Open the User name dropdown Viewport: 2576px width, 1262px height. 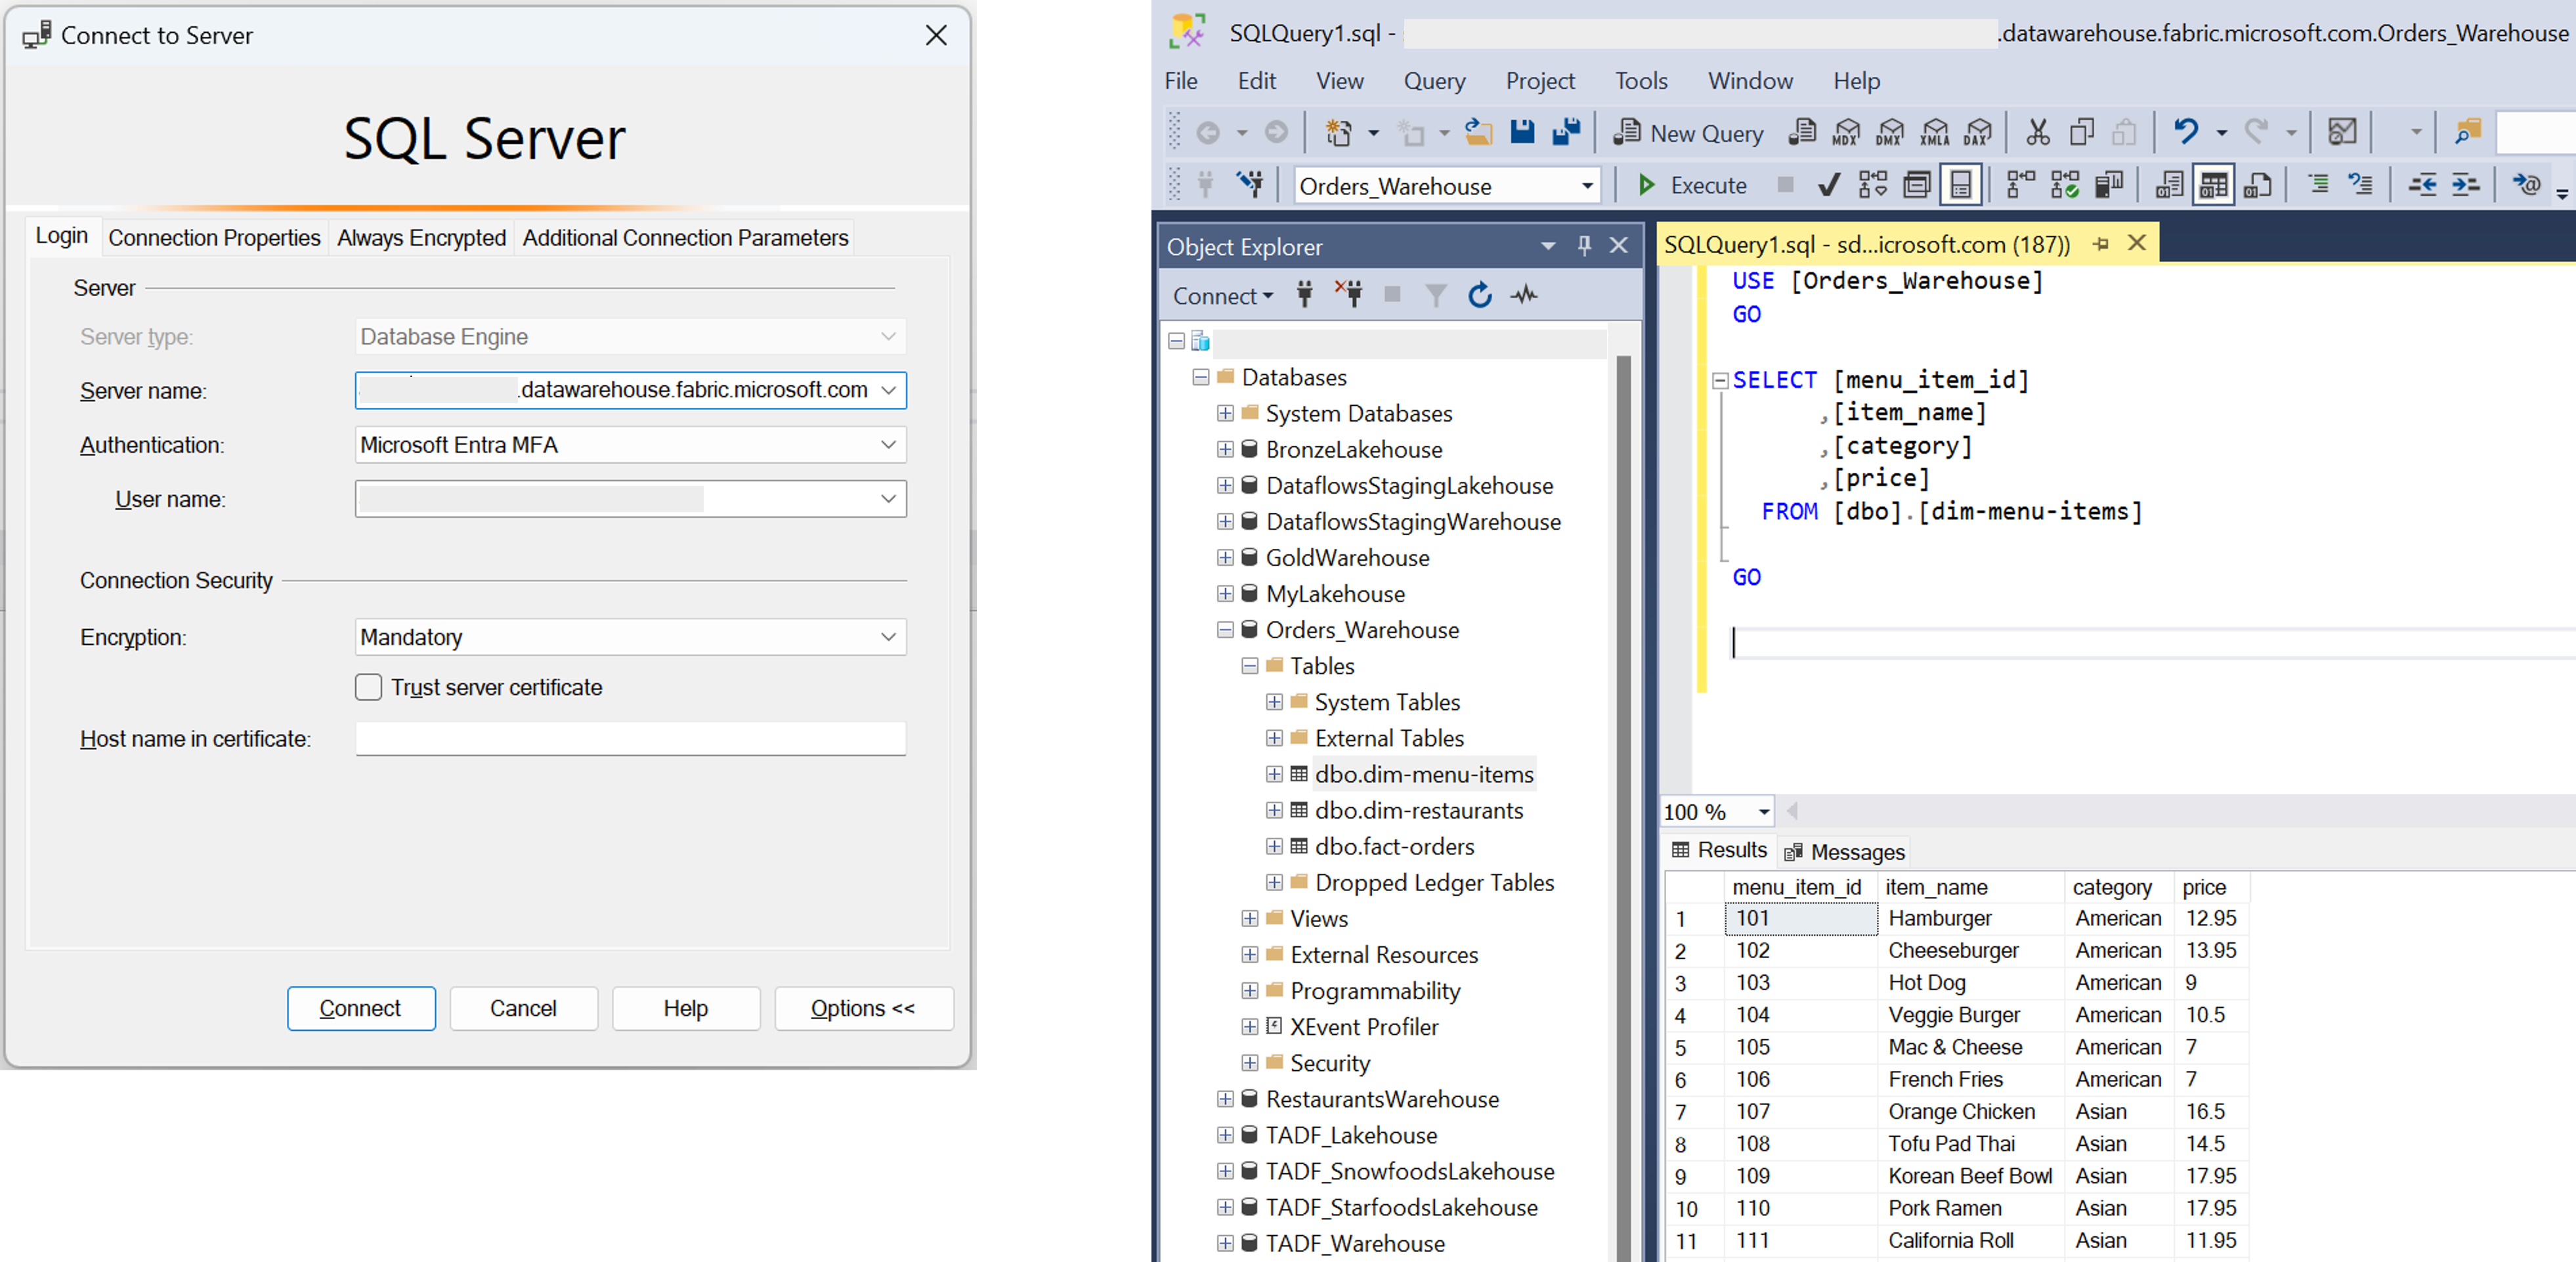(x=888, y=498)
